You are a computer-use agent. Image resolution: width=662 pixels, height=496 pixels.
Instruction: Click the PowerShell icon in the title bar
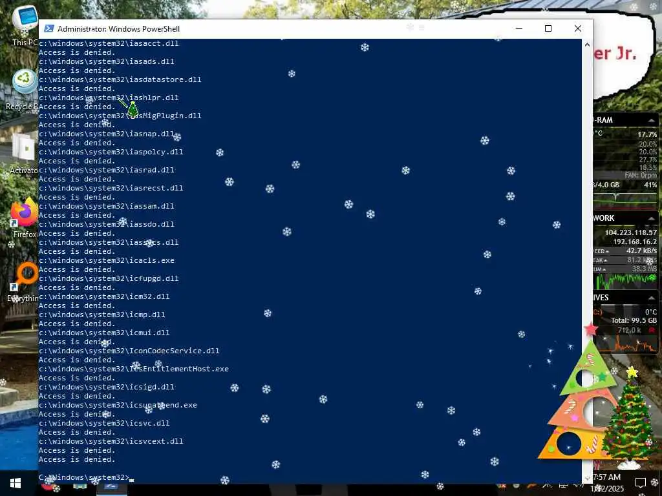[49, 28]
